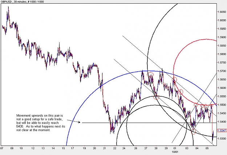Click date label 15 on time axis
The width and height of the screenshot is (227, 155).
pos(63,148)
